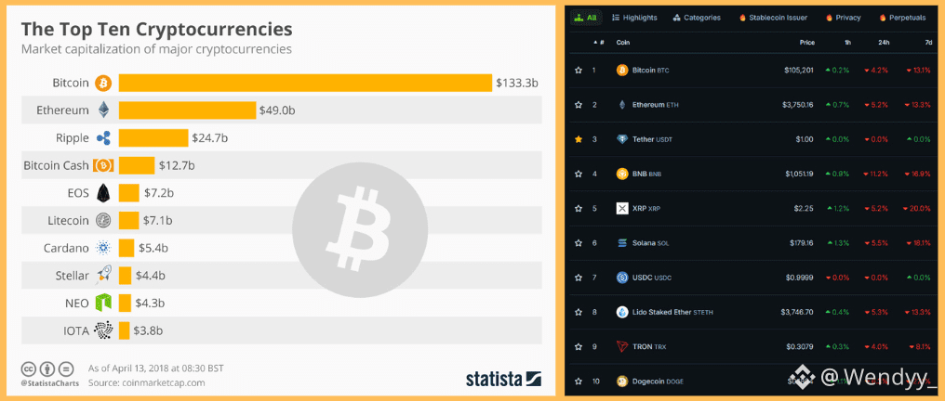Click the NEO green logo
The image size is (945, 401).
103,303
